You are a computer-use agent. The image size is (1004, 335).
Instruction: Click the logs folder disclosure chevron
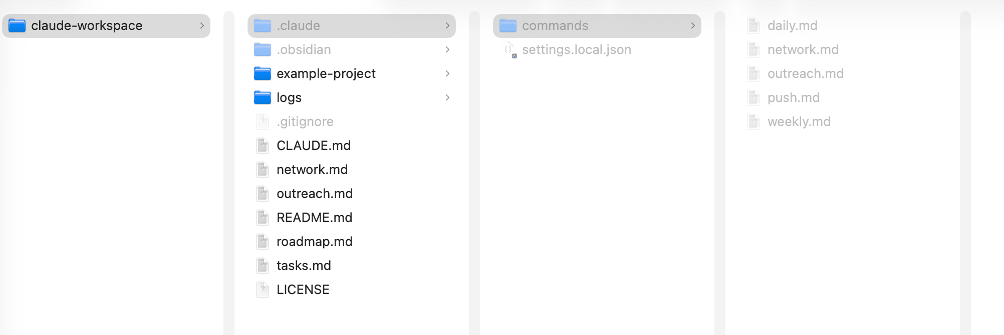(447, 97)
